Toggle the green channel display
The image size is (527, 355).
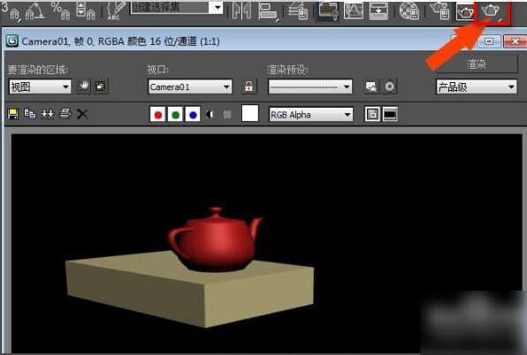click(175, 115)
